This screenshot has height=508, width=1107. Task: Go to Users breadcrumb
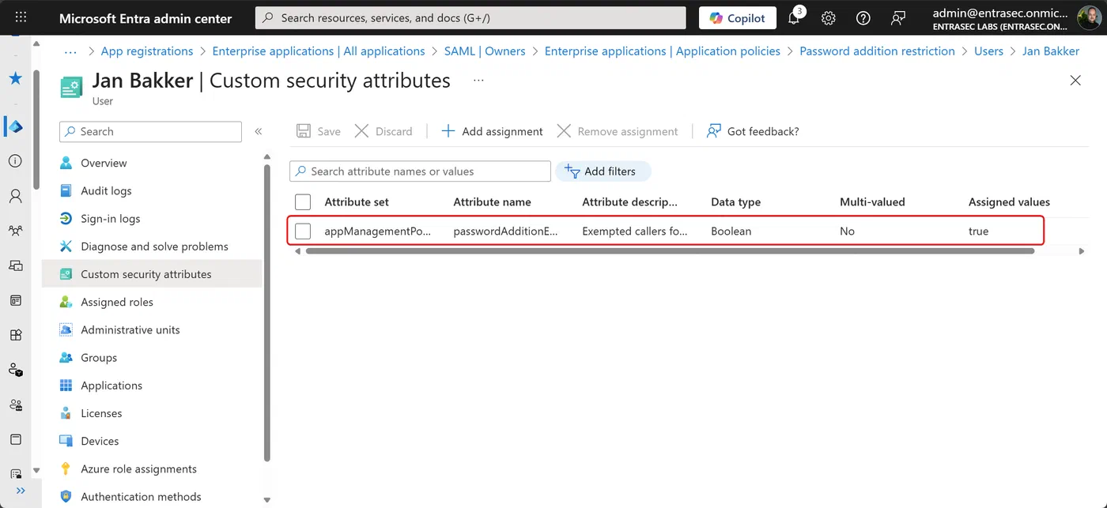(988, 51)
